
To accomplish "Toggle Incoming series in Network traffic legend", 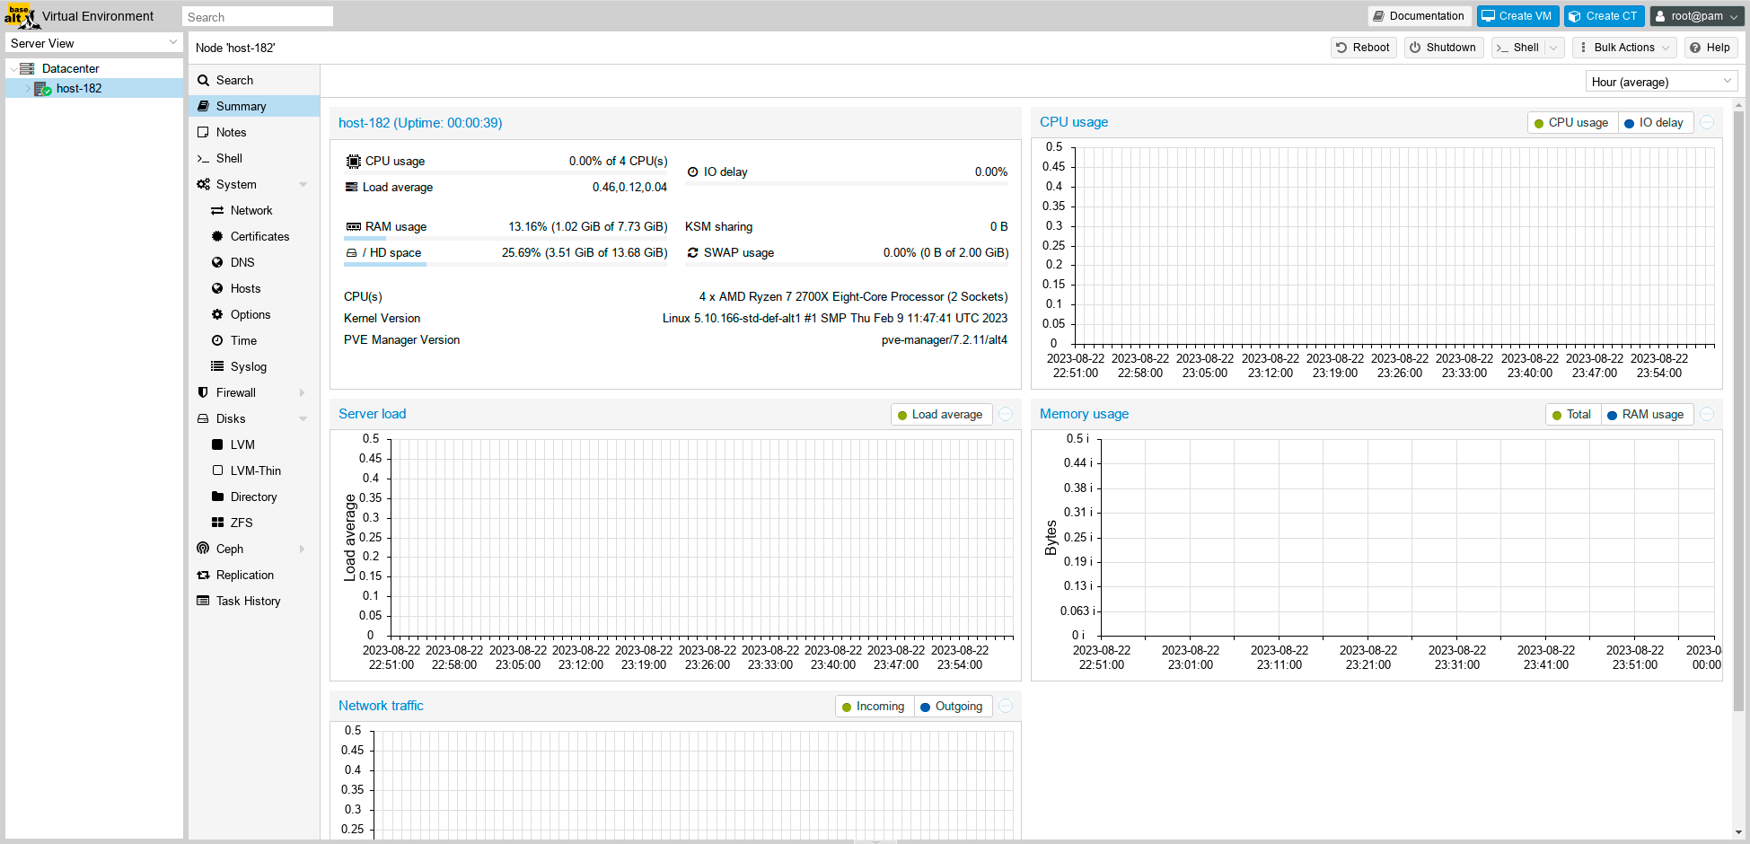I will [873, 707].
